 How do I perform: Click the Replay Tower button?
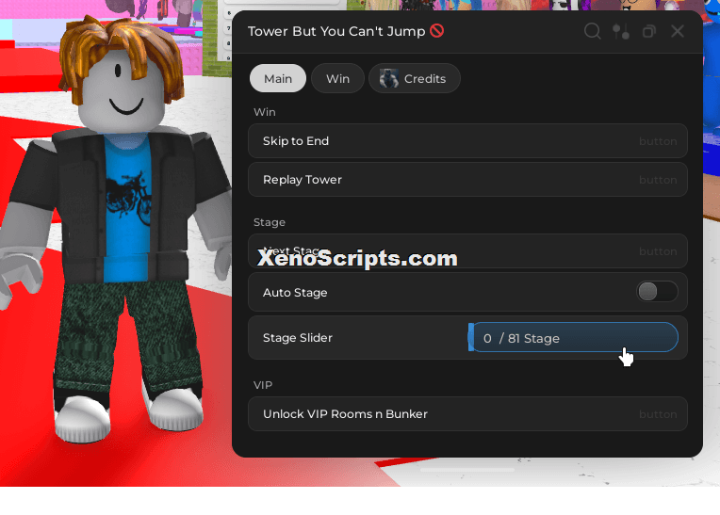pyautogui.click(x=467, y=179)
